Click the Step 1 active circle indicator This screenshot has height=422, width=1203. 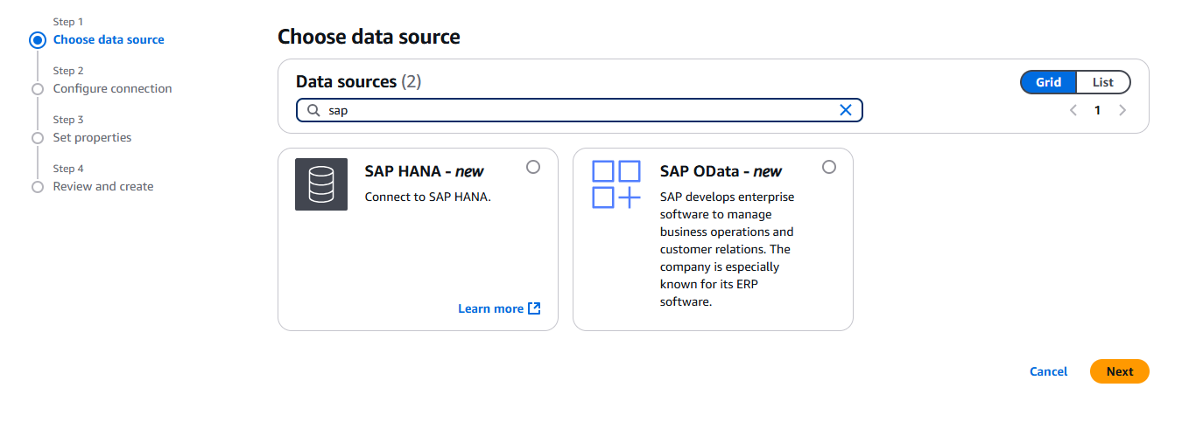(37, 39)
